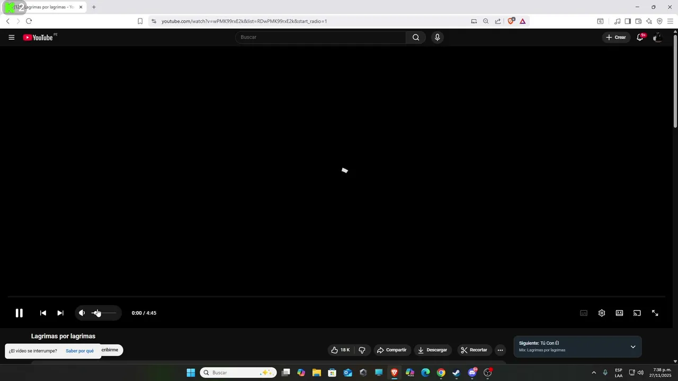The width and height of the screenshot is (678, 381).
Task: Open the ESP LAA language selector
Action: 619,373
